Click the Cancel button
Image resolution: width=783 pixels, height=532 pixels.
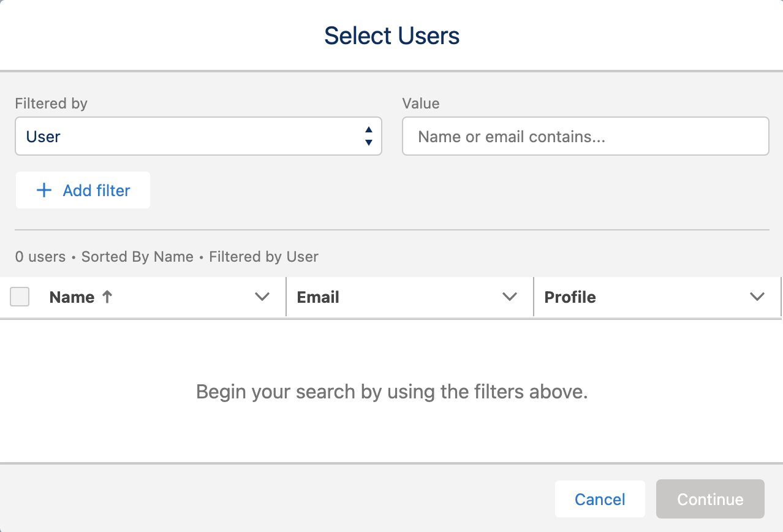click(x=600, y=499)
